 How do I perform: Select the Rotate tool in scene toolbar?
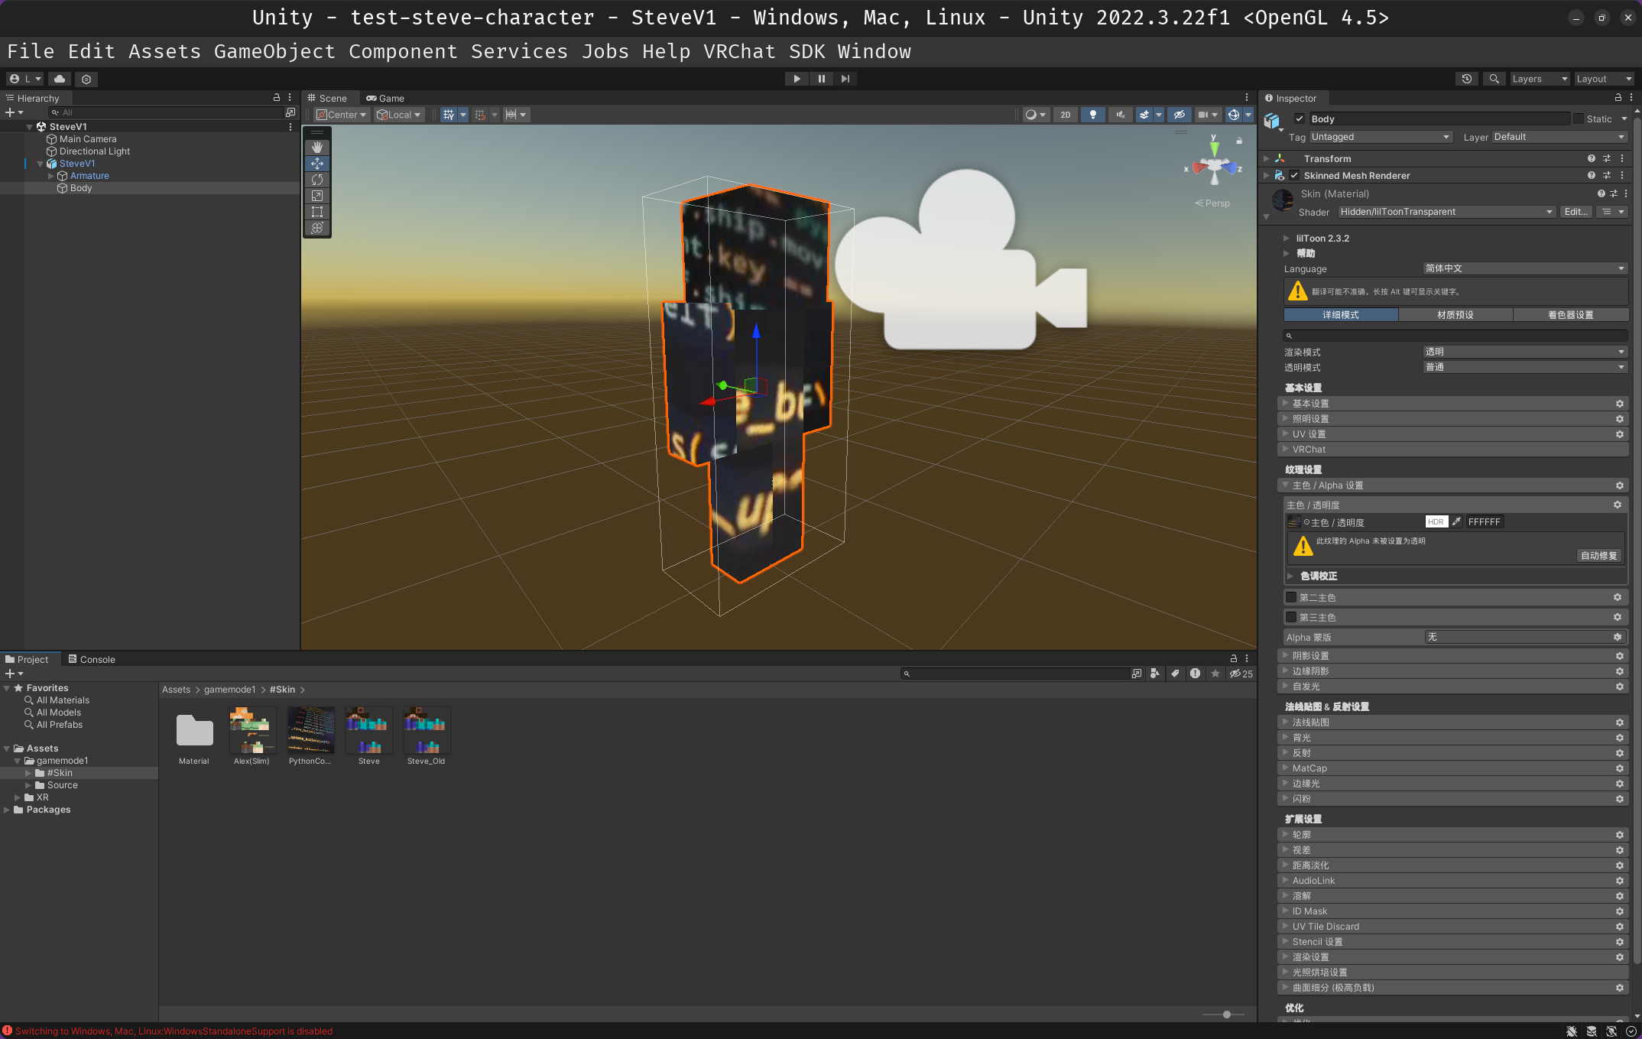pyautogui.click(x=317, y=180)
